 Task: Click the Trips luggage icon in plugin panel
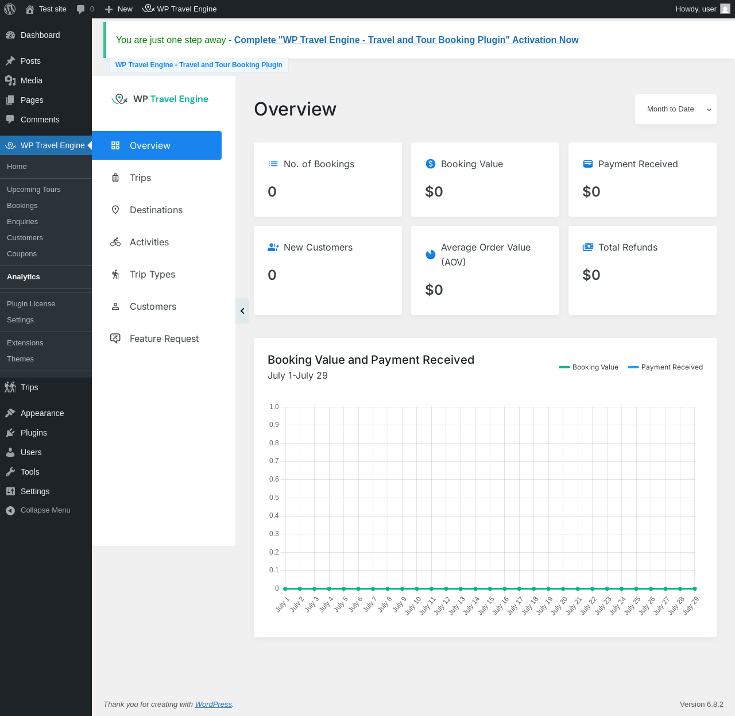pos(115,178)
